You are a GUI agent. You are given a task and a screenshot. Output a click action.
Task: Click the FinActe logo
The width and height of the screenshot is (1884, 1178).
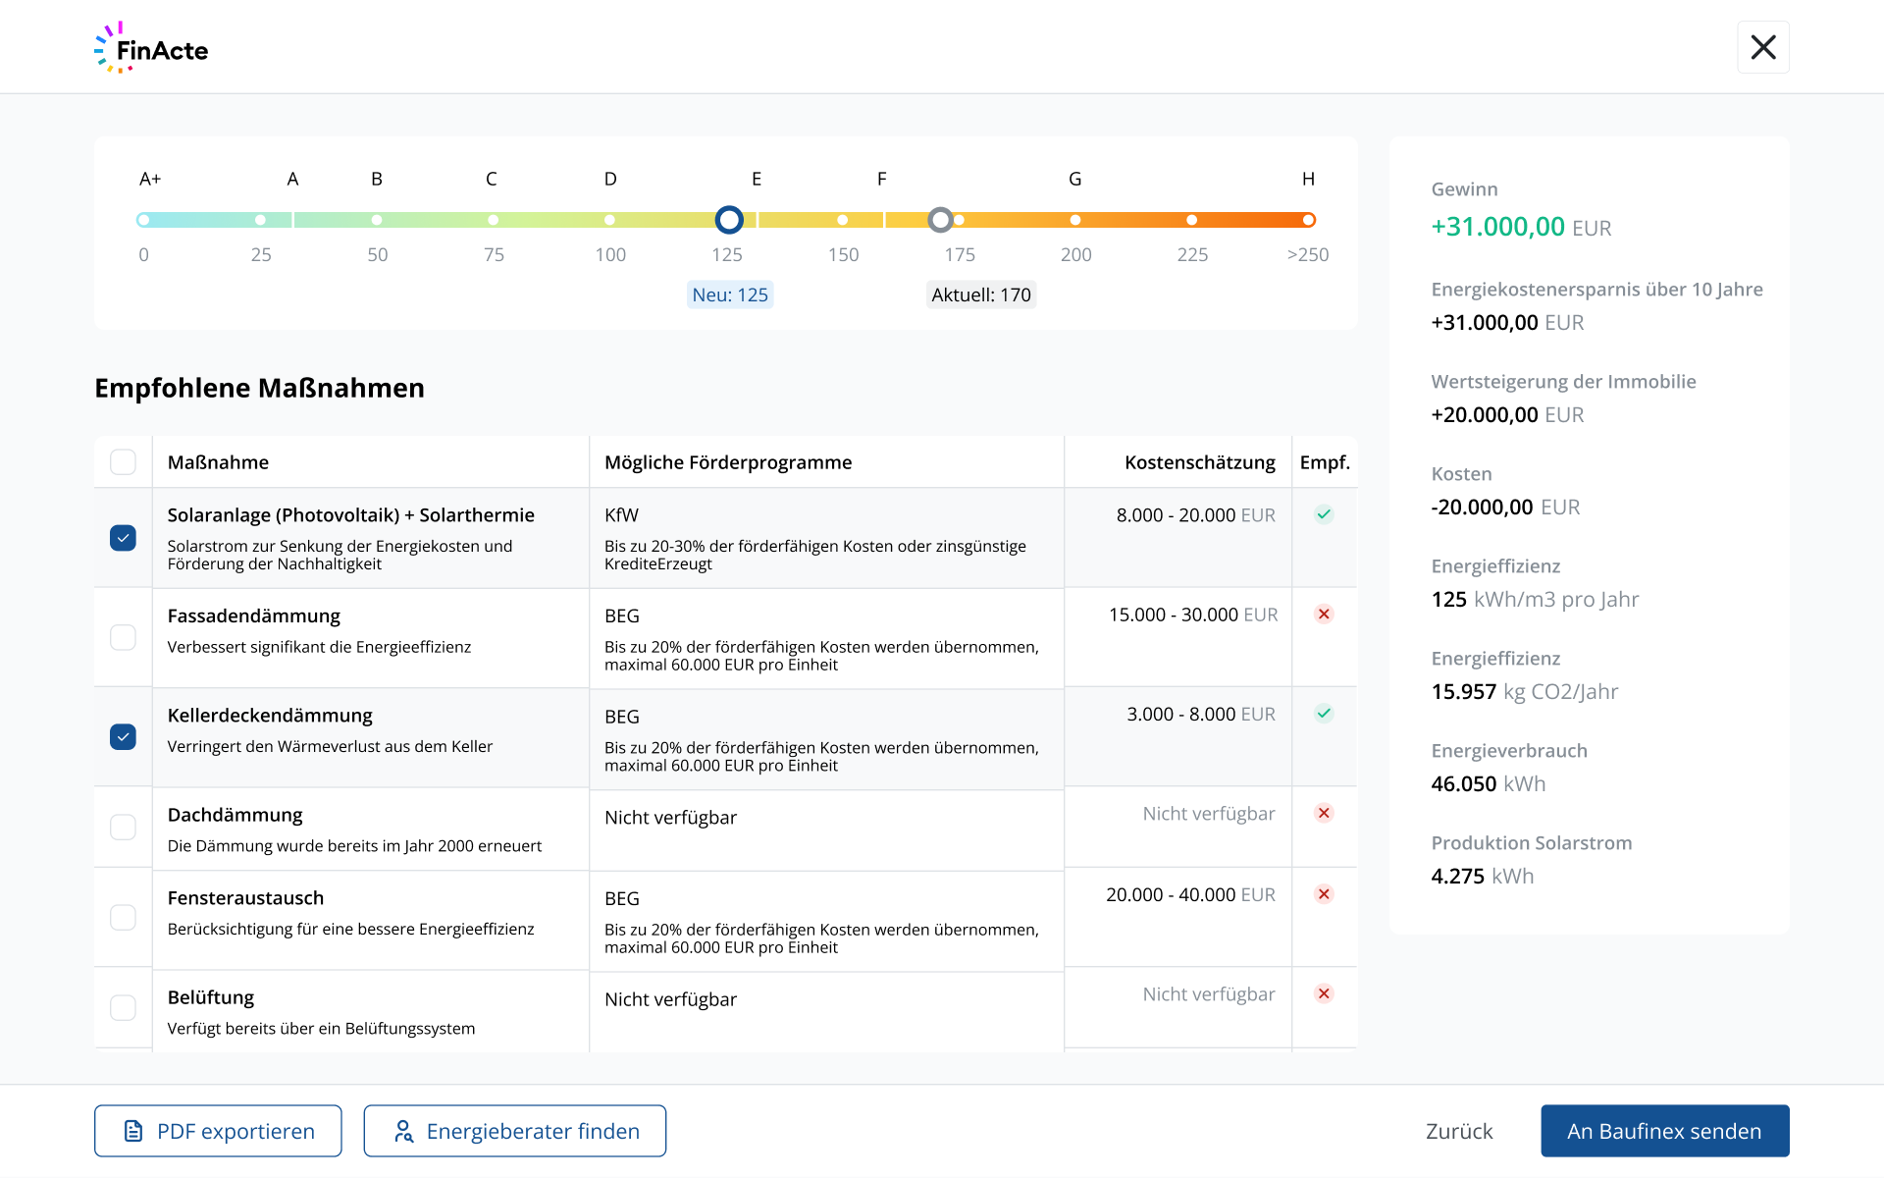(151, 48)
